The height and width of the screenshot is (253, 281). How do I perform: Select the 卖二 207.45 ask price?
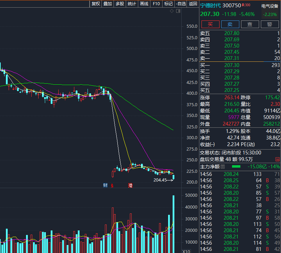pyautogui.click(x=232, y=52)
